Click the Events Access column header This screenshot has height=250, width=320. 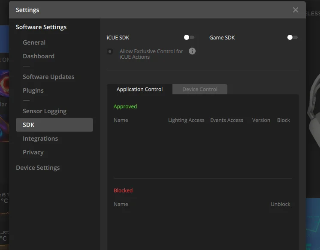(226, 120)
